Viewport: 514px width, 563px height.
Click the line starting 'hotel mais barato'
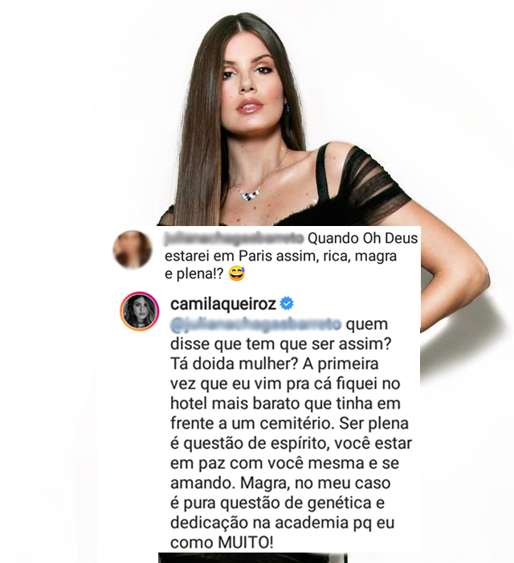[x=285, y=403]
